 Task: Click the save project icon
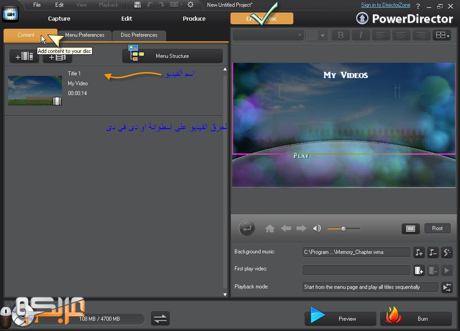[x=137, y=4]
